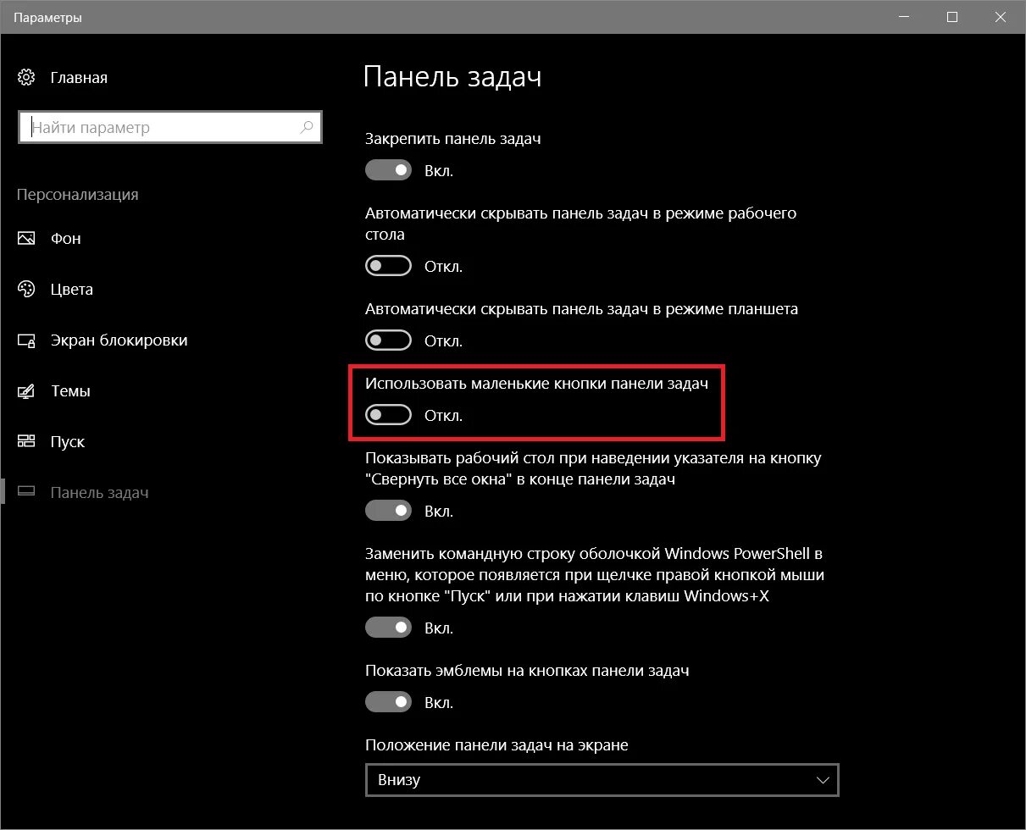Select the Фон picture icon in sidebar
Image resolution: width=1026 pixels, height=830 pixels.
(x=26, y=239)
